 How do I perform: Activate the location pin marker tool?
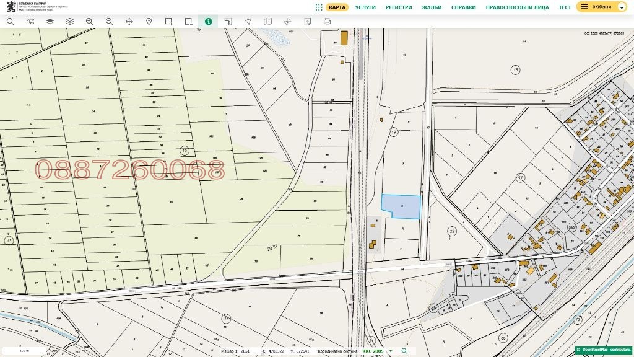coord(149,21)
